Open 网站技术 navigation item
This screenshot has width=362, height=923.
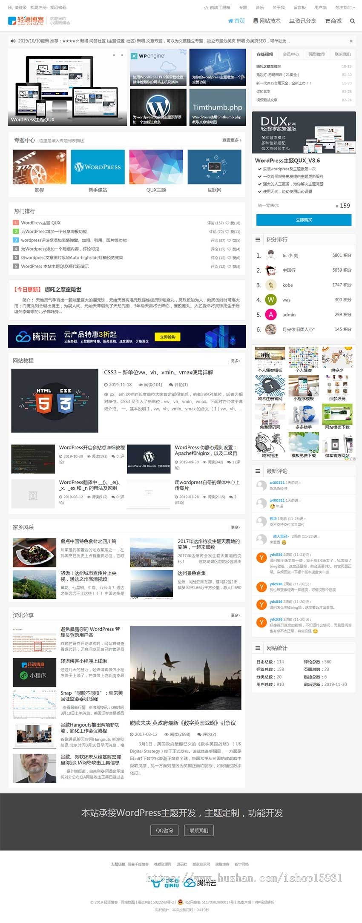click(x=267, y=21)
